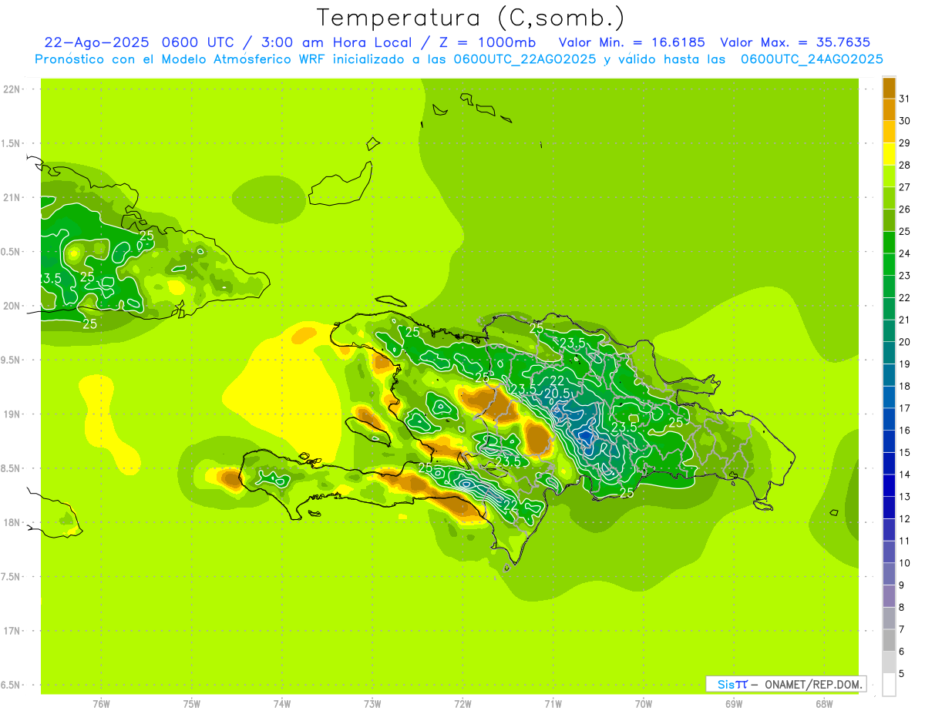The image size is (925, 714).
Task: Click the 76W longitude axis label
Action: tap(101, 704)
